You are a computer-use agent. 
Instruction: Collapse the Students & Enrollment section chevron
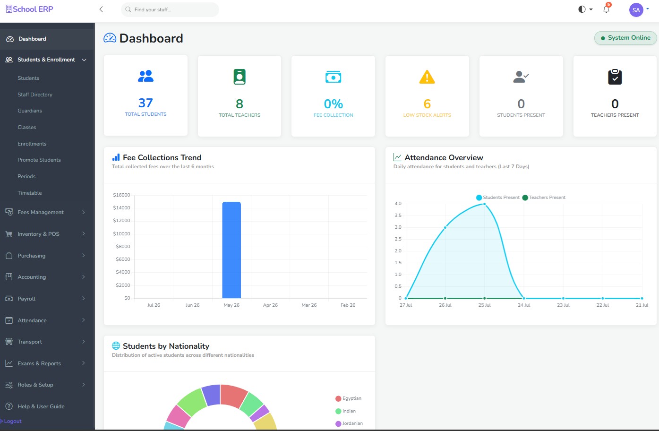[84, 60]
